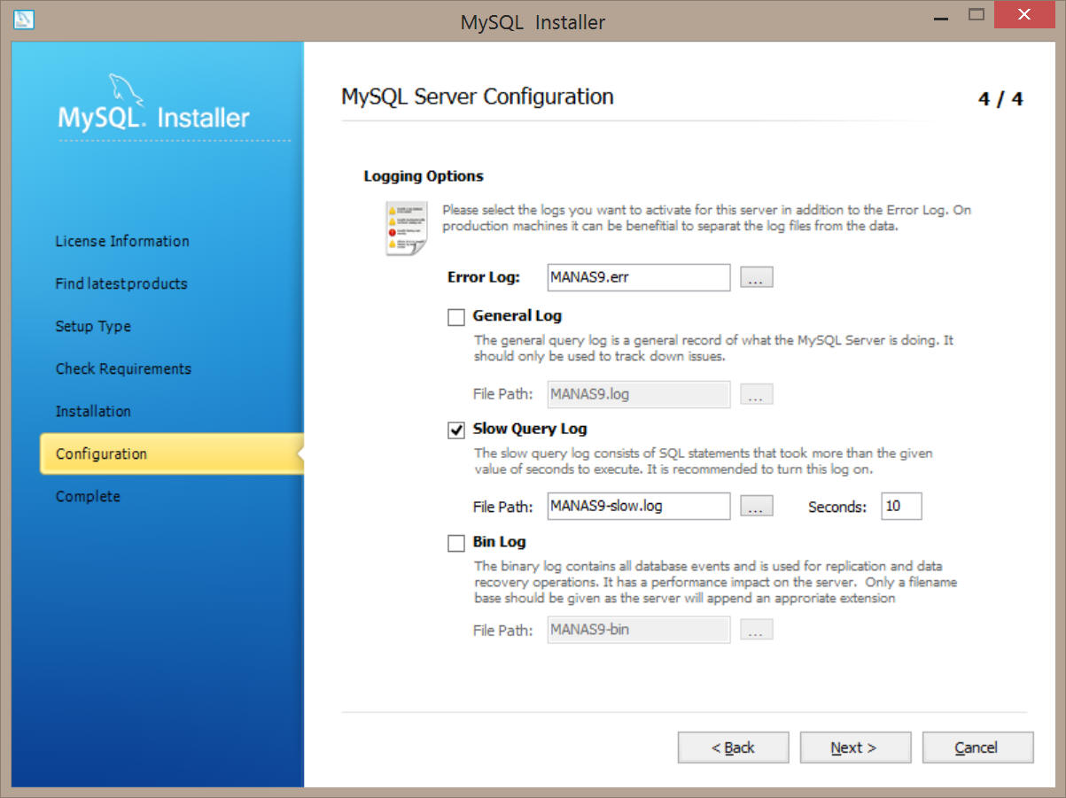Browse for the Error Log file path
This screenshot has width=1066, height=798.
pos(756,277)
